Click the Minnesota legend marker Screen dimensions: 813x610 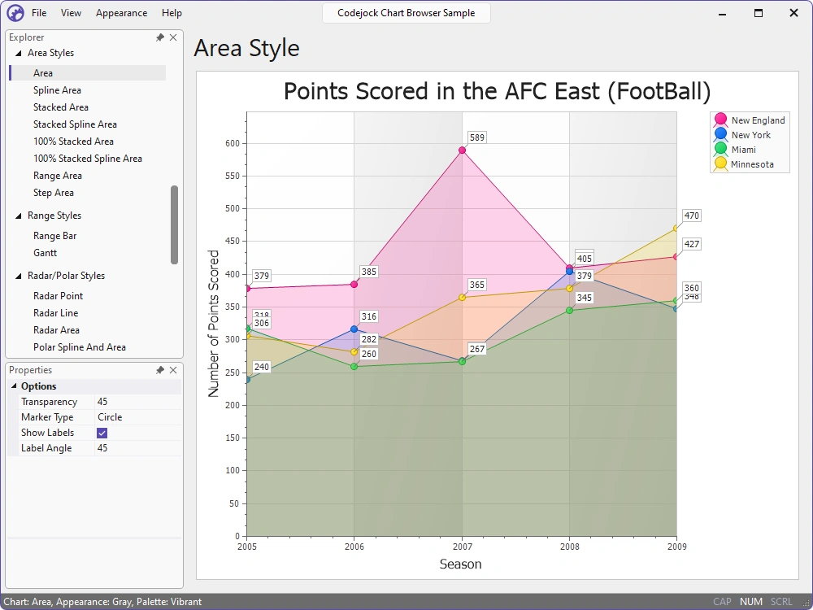(720, 163)
